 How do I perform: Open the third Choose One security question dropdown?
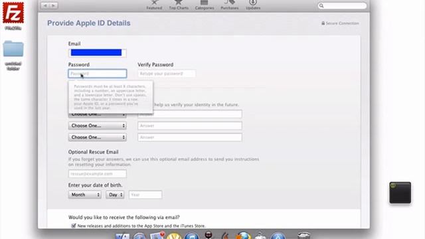98,137
